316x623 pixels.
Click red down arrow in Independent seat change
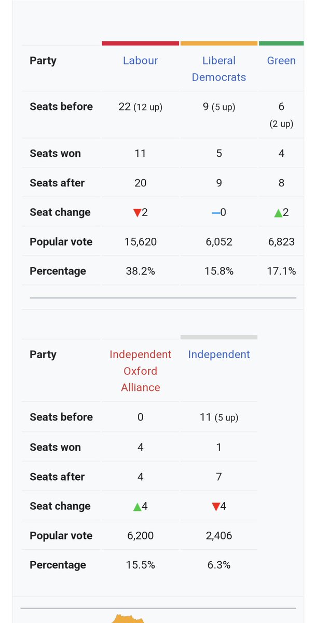point(216,506)
